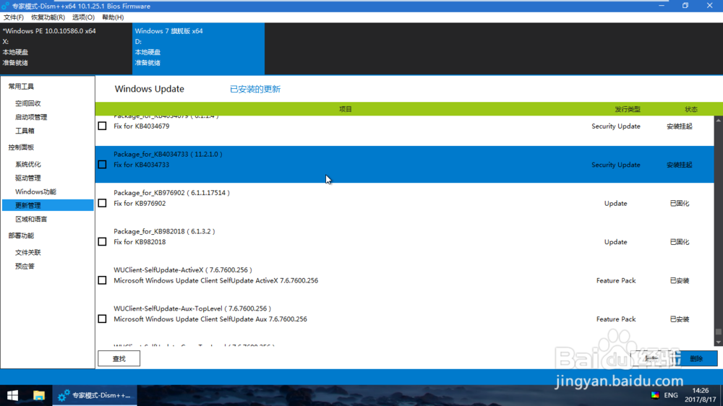This screenshot has width=723, height=406.
Task: Open 工具箱 in the sidebar
Action: pos(25,131)
